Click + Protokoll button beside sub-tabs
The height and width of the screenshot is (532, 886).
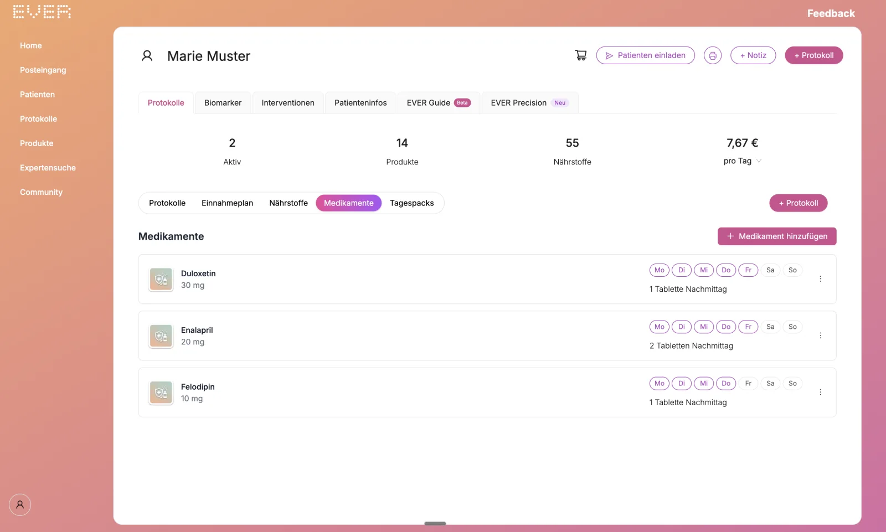click(799, 203)
